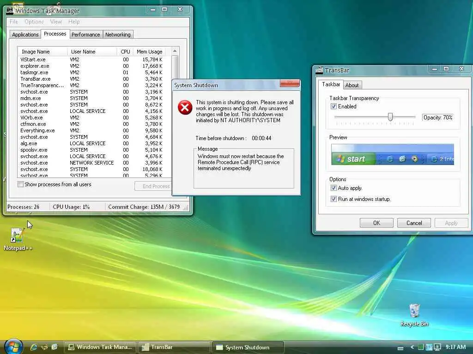Screen dimensions: 473x354
Task: Select the Taskbar tab in TransBar
Action: point(331,84)
